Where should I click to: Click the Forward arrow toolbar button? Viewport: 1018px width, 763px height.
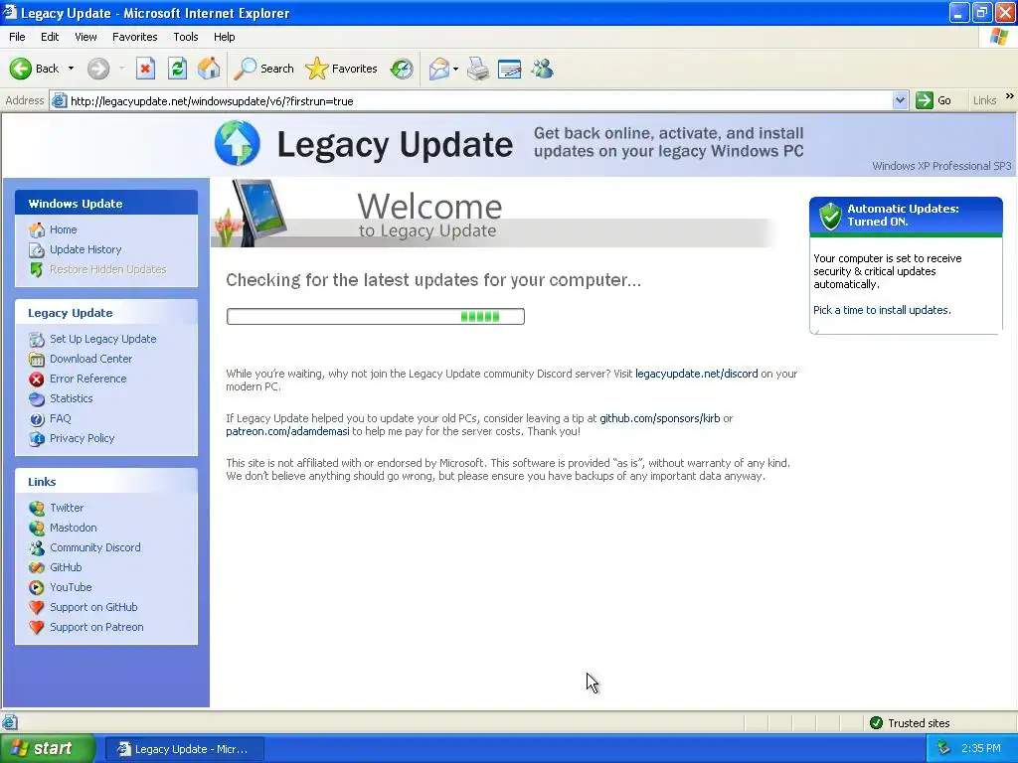[98, 69]
